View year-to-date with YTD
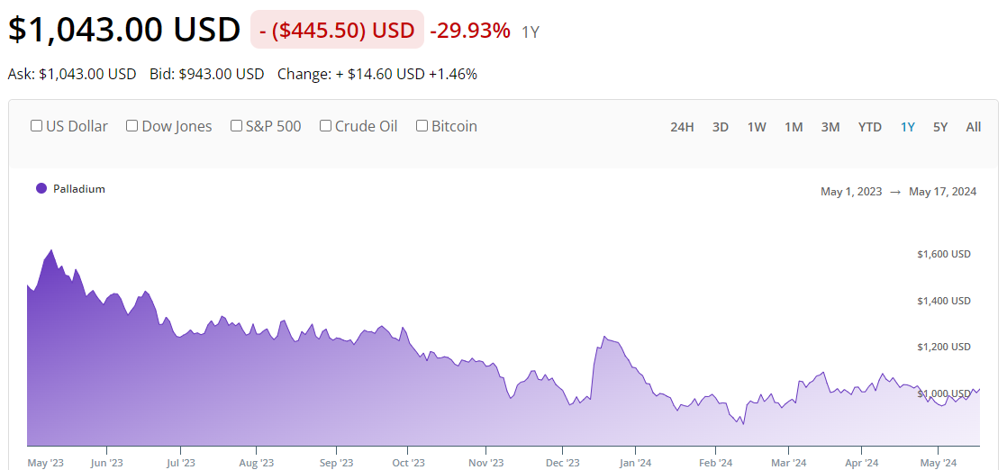 pos(870,127)
